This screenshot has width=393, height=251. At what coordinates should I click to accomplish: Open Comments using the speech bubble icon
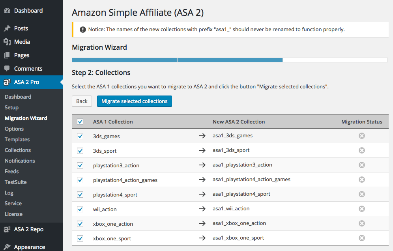tap(7, 68)
